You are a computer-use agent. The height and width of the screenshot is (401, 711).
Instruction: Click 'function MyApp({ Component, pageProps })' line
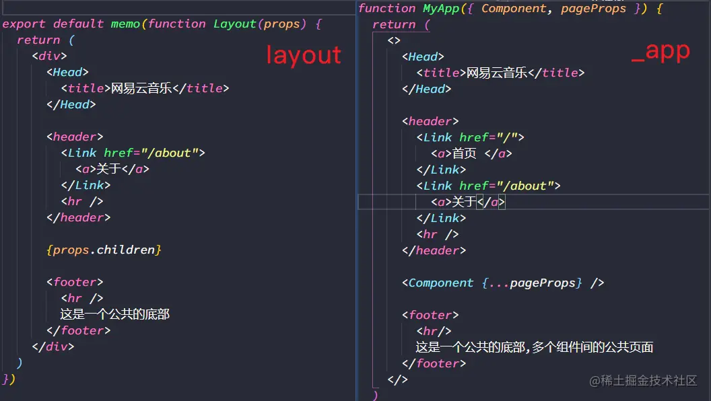click(x=510, y=8)
